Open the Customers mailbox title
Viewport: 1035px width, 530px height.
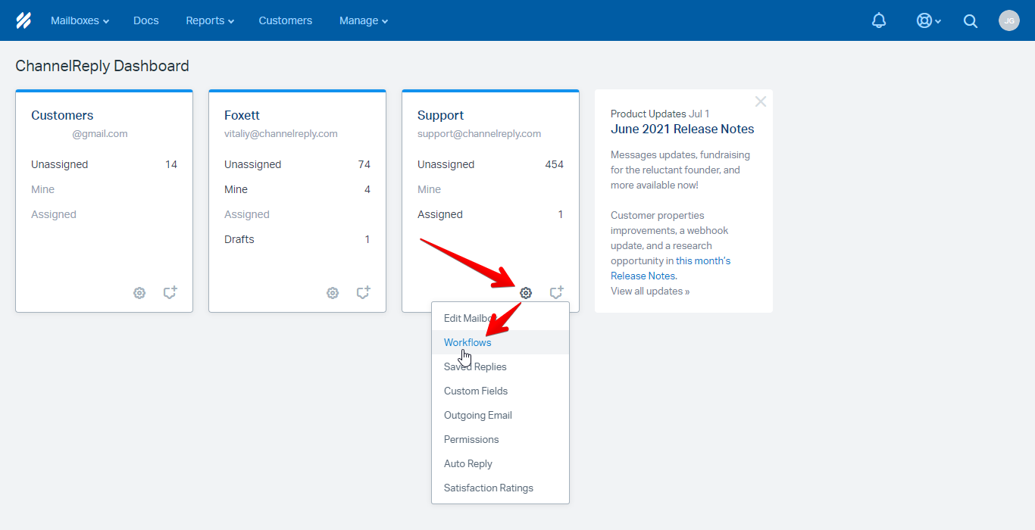(x=62, y=115)
